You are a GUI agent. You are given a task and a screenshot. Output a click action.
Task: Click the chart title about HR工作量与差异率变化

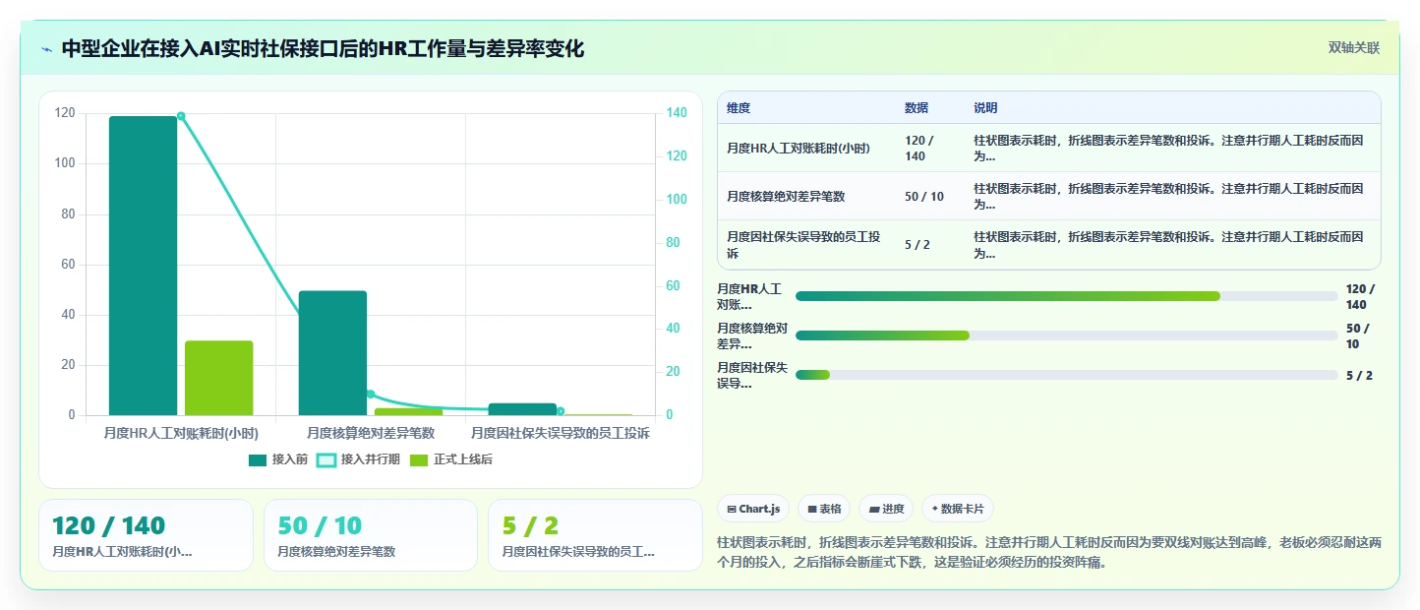click(323, 48)
